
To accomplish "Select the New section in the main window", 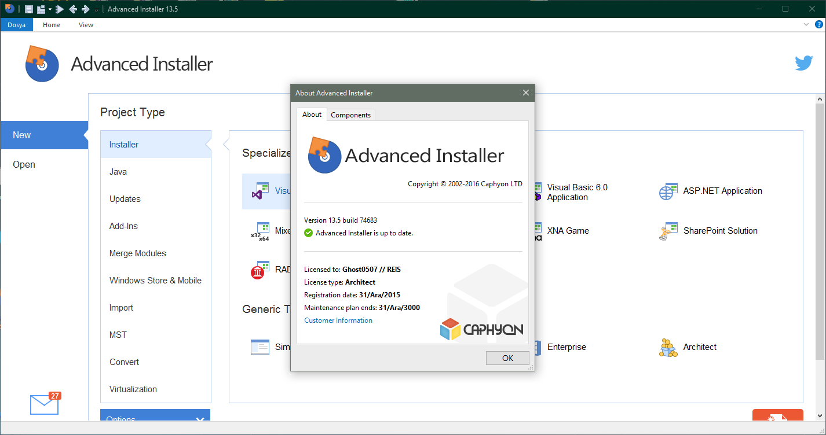I will click(44, 135).
